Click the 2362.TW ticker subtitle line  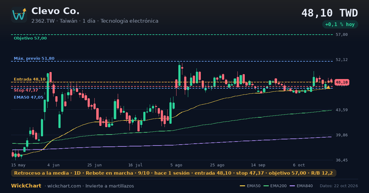pyautogui.click(x=95, y=21)
